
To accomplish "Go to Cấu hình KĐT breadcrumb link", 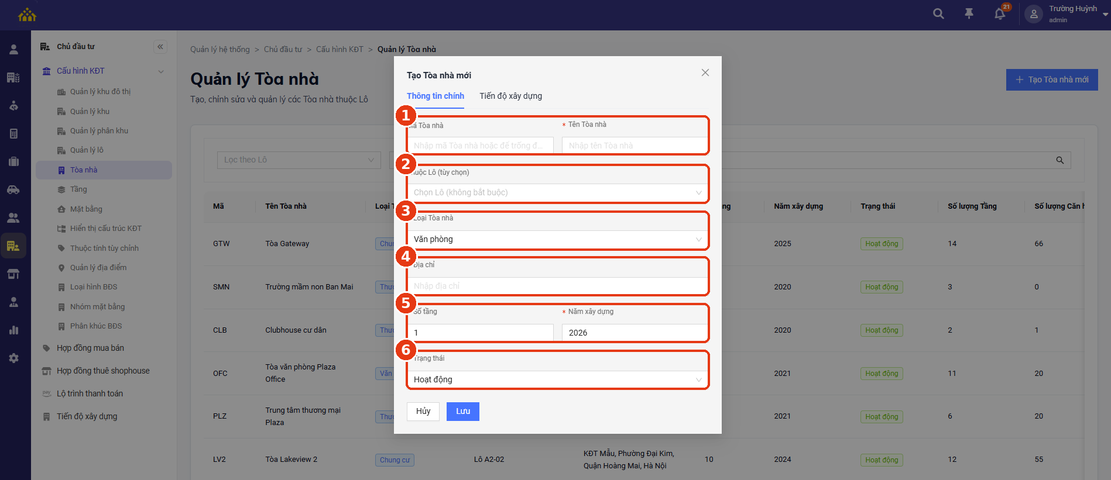I will (340, 50).
